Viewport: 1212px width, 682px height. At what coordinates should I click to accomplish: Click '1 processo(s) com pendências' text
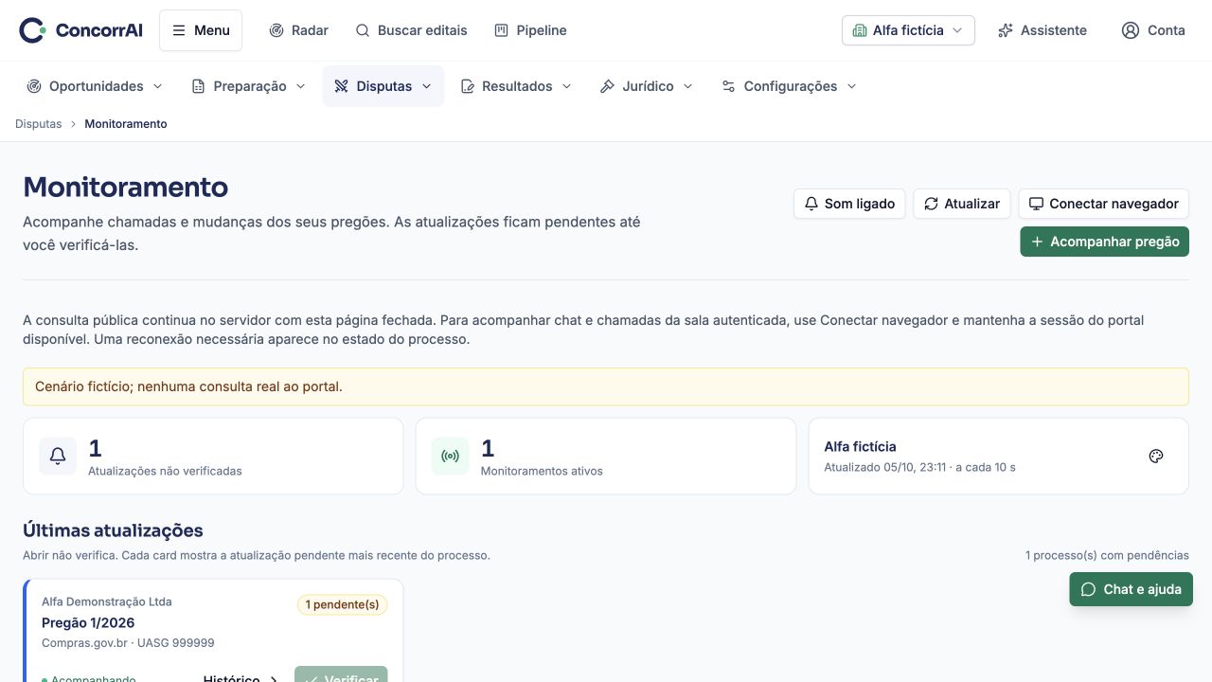point(1107,555)
